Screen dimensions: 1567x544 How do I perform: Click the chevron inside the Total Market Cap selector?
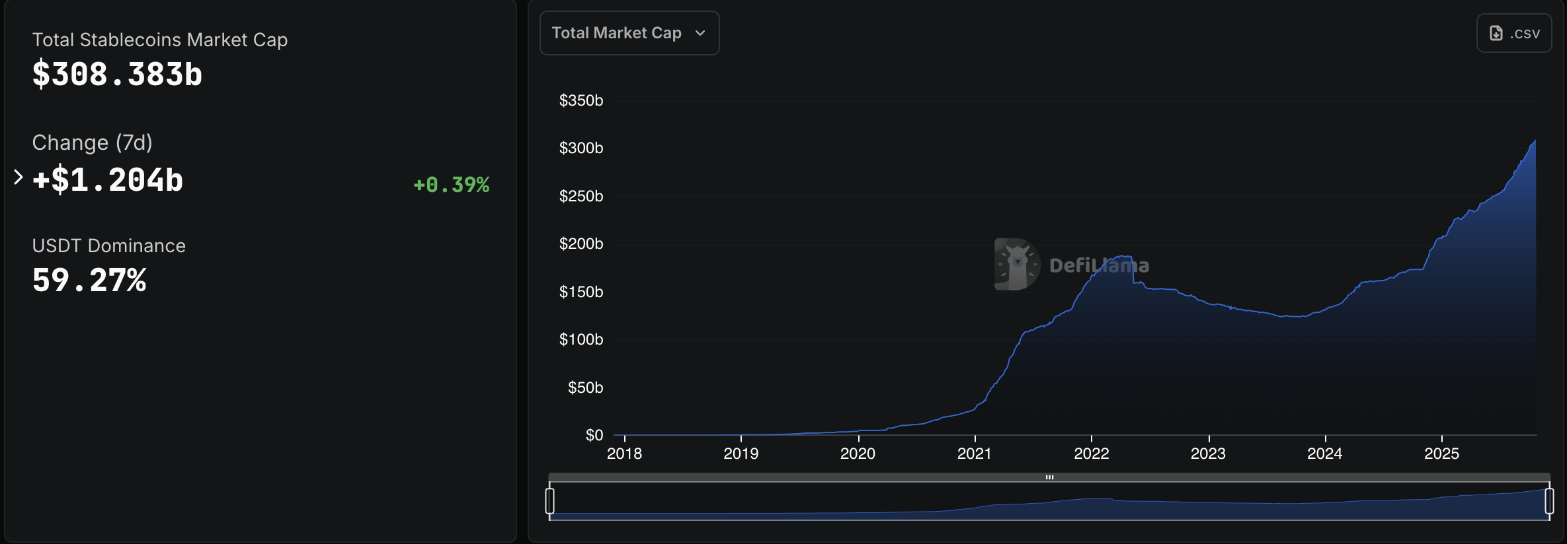point(701,32)
